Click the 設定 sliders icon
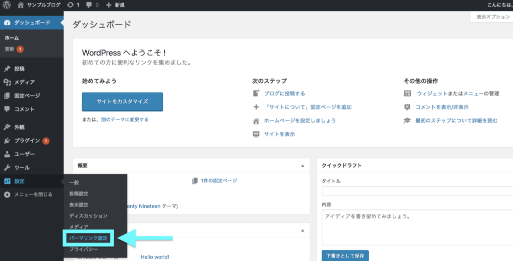Screen dimensions: 513x261 click(7, 181)
